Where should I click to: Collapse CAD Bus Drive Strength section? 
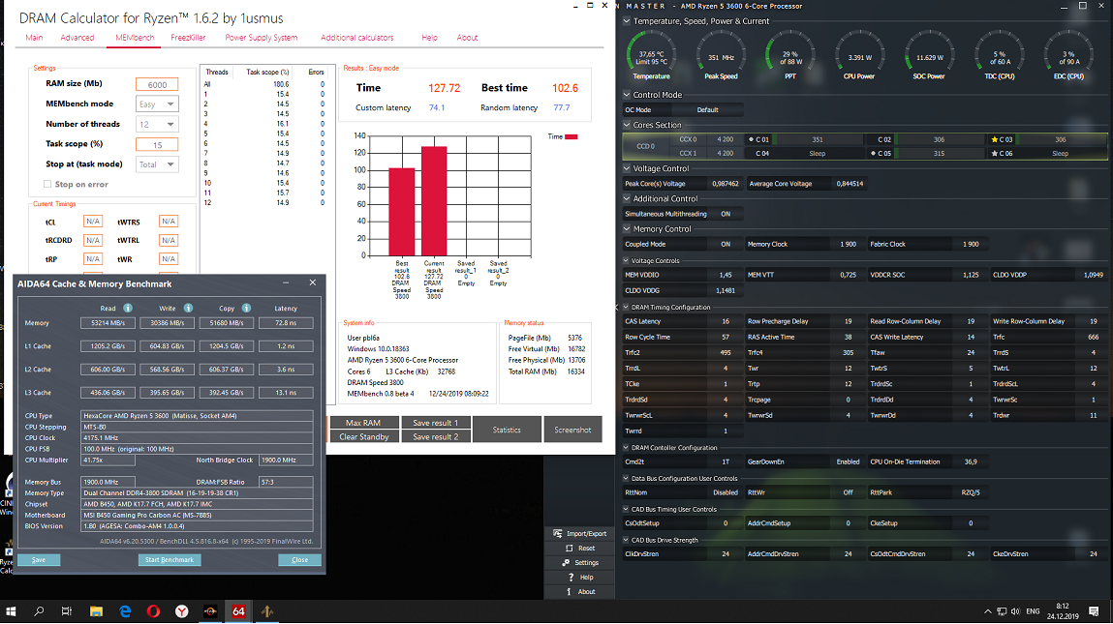[x=626, y=541]
